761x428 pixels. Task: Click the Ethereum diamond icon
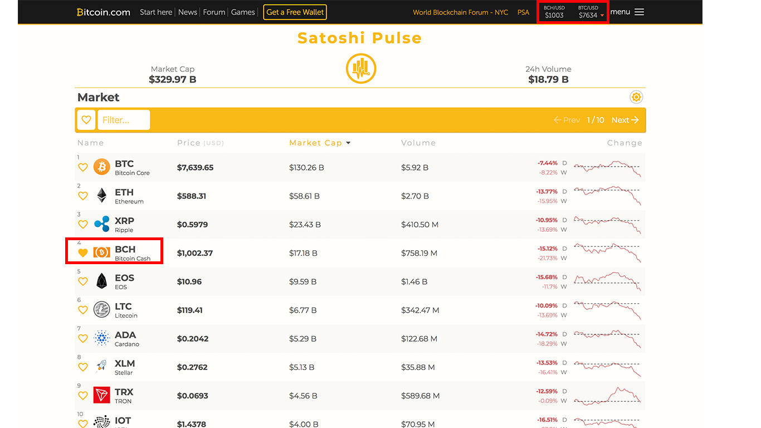point(101,196)
